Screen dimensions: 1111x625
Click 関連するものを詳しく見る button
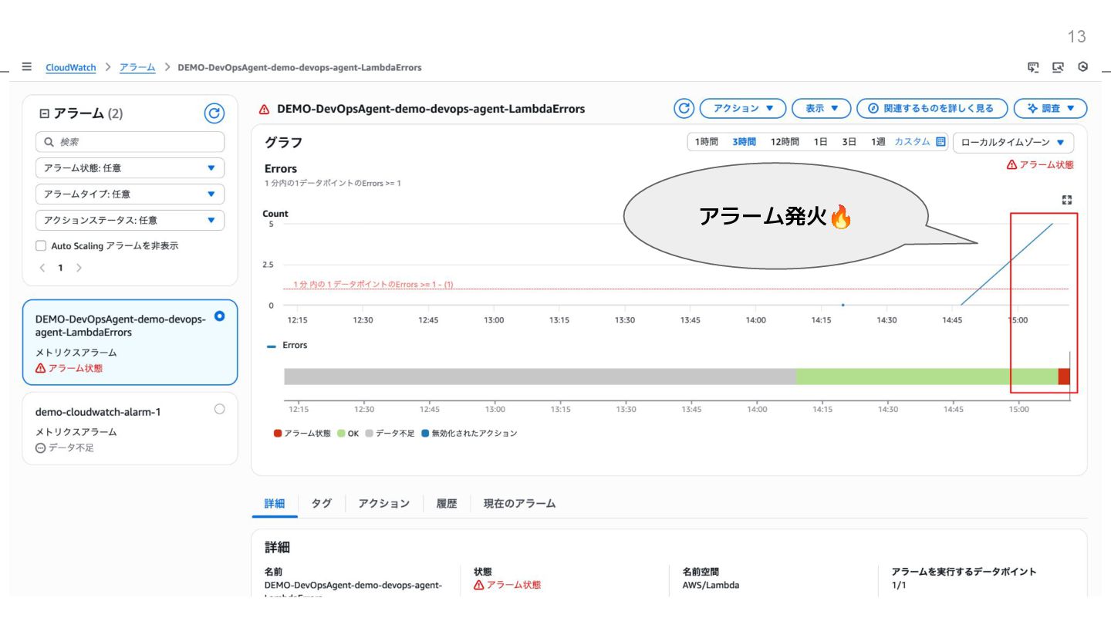[932, 108]
